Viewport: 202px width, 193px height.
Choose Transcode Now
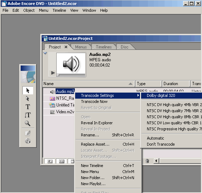[108, 101]
